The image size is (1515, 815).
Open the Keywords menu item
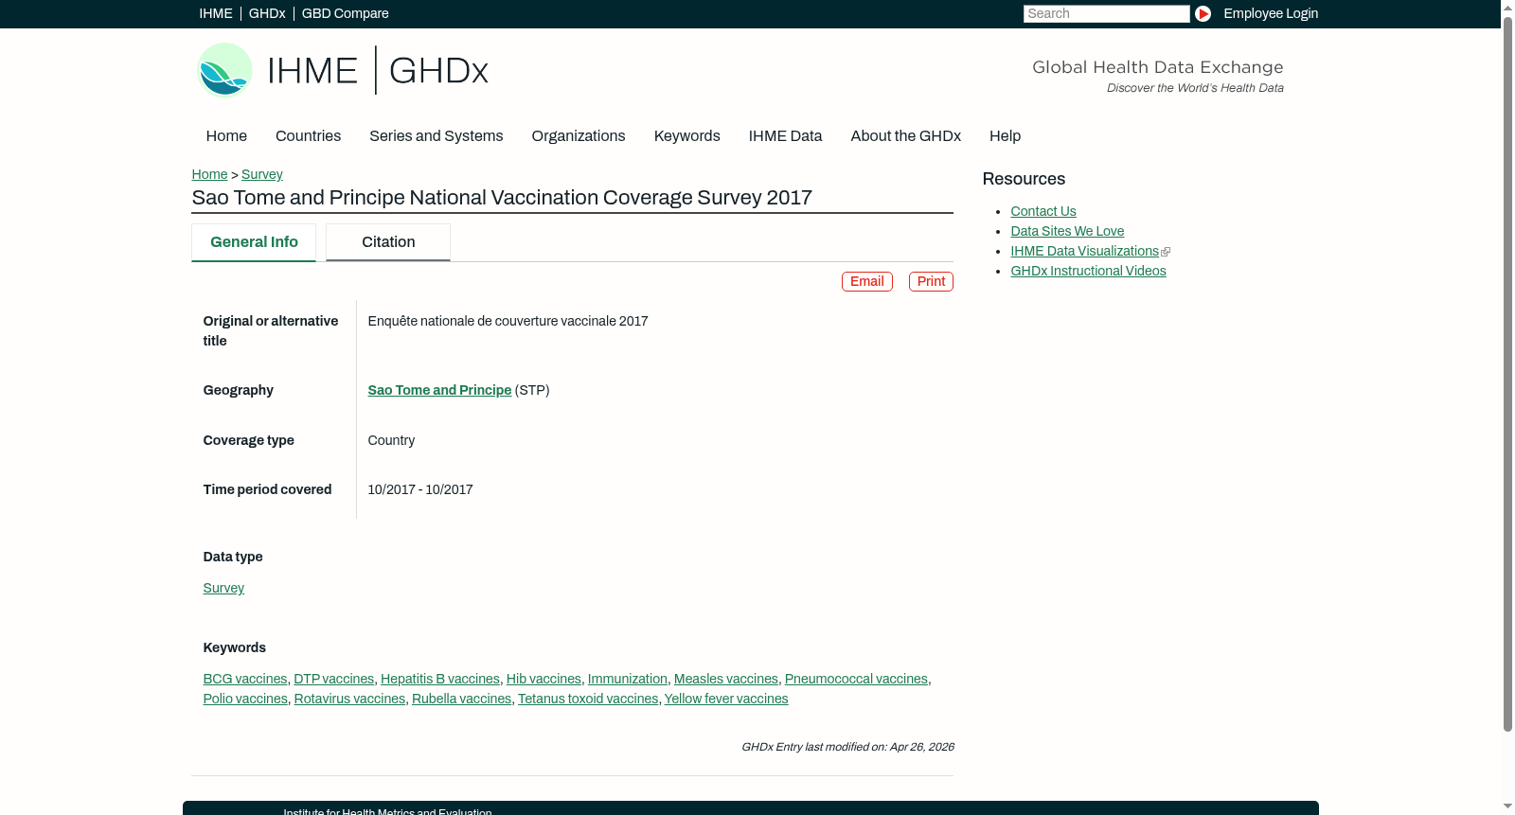(687, 136)
